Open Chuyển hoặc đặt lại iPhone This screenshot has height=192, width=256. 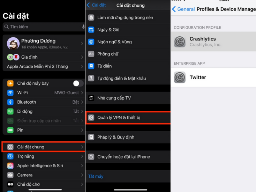tap(123, 157)
